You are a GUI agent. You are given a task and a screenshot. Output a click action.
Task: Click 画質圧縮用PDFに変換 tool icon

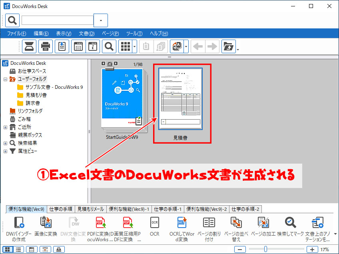(128, 222)
